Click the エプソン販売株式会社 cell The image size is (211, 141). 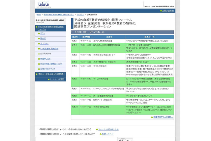point(109,41)
